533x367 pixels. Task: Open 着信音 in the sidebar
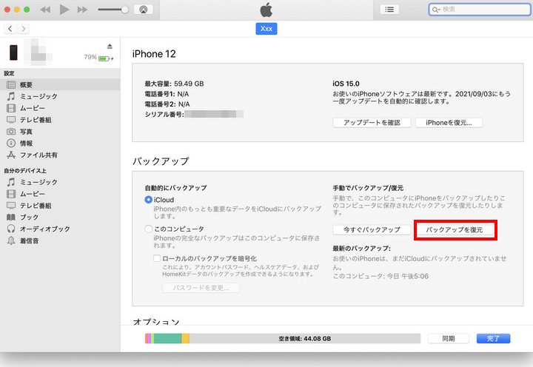pyautogui.click(x=60, y=240)
